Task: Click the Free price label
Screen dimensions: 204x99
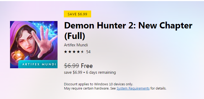Action: pos(87,66)
